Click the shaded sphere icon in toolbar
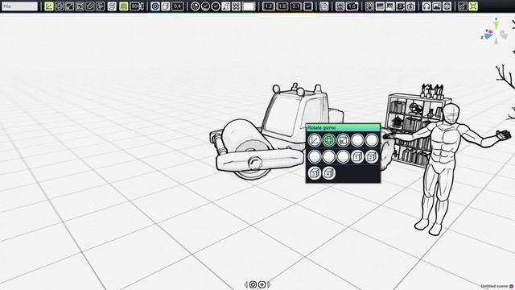 pos(195,6)
